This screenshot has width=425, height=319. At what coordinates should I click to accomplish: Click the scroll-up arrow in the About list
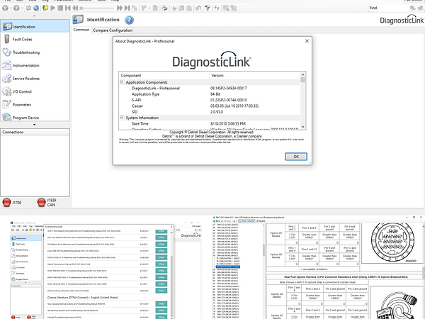(302, 74)
